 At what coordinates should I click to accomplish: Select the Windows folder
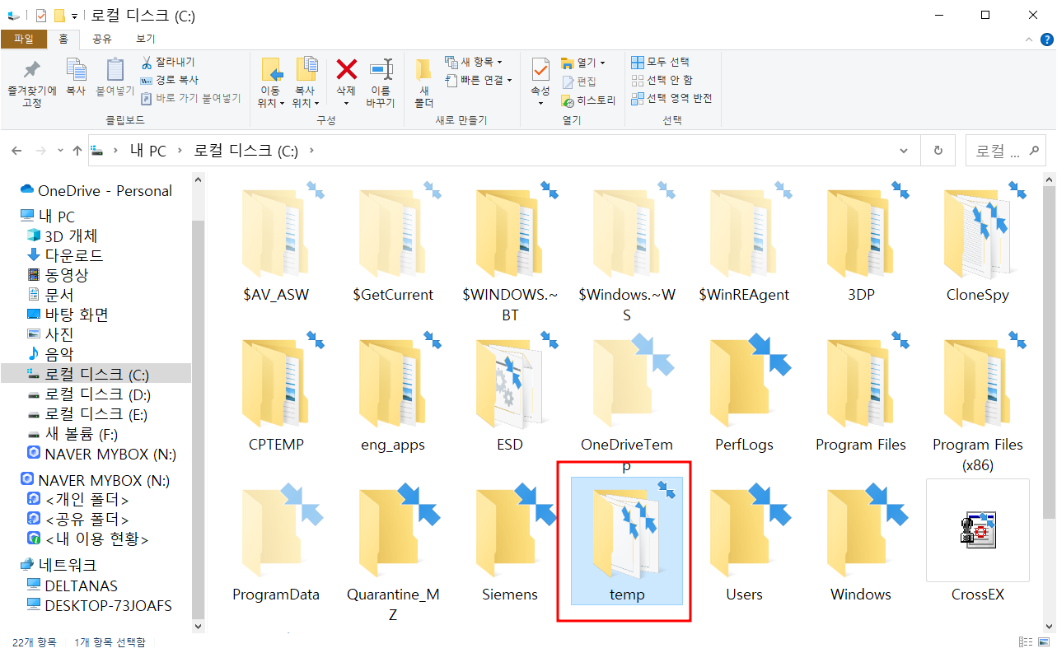click(x=861, y=543)
